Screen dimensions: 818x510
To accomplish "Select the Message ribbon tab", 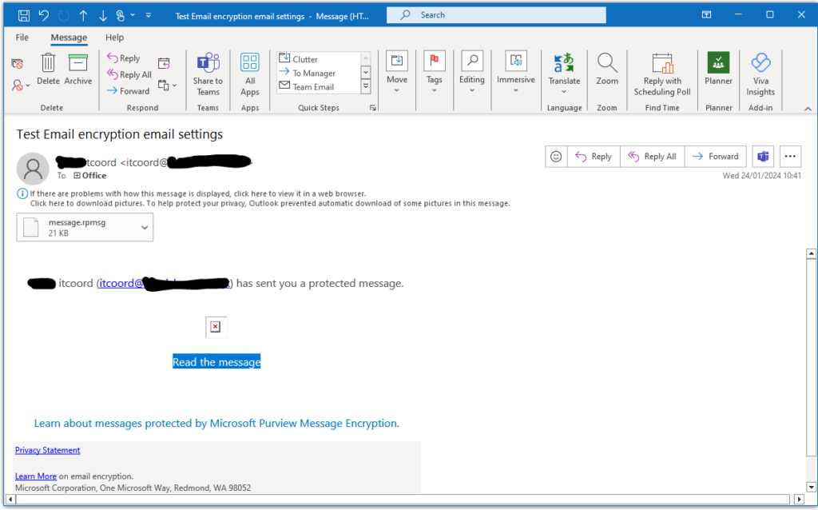I will (x=69, y=38).
